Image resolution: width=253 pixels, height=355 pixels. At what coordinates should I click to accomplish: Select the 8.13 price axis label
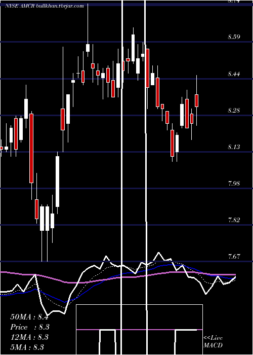234,147
